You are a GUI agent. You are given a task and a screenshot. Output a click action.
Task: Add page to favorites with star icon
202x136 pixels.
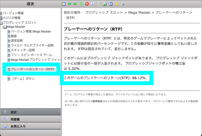[116, 4]
